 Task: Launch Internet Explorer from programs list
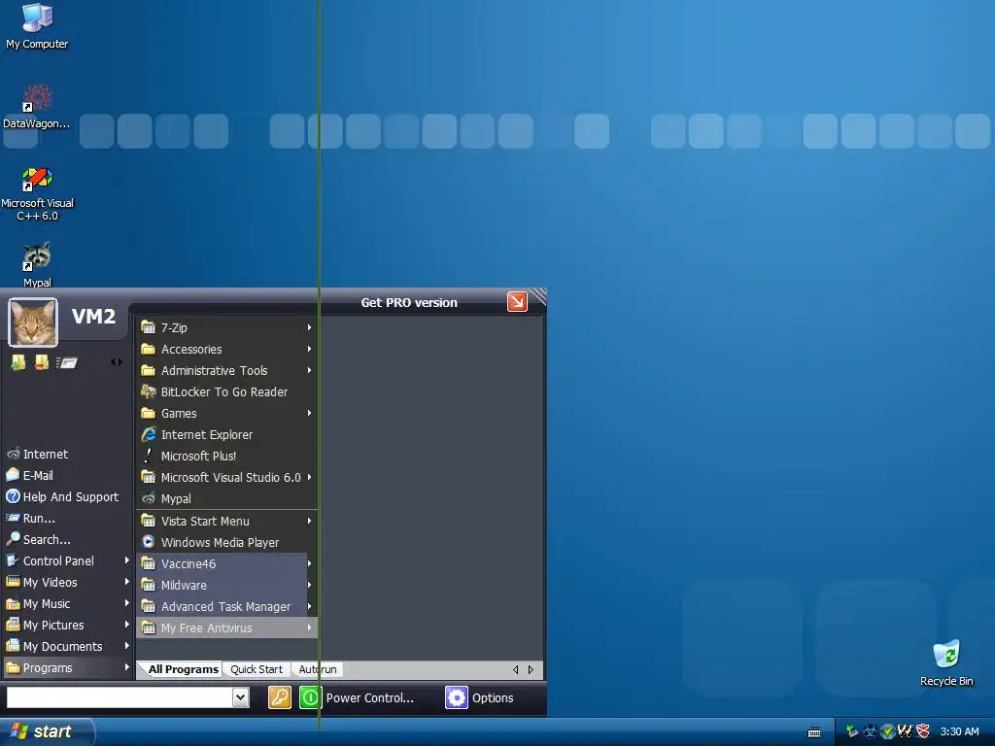[226, 434]
